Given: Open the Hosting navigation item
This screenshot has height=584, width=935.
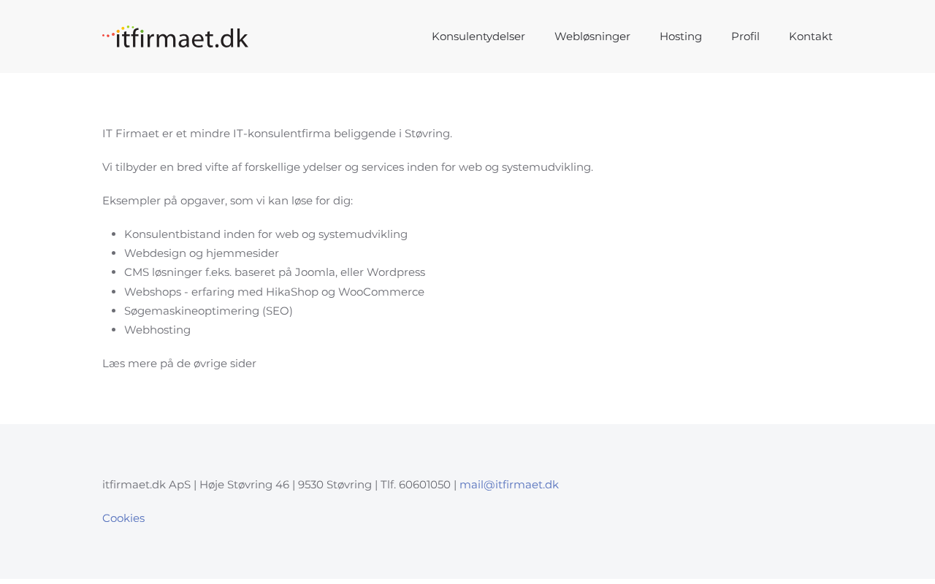Looking at the screenshot, I should (x=680, y=36).
